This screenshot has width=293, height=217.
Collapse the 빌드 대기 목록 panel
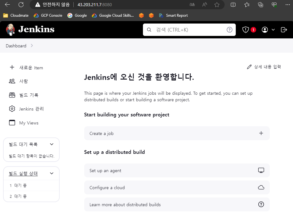(52, 144)
